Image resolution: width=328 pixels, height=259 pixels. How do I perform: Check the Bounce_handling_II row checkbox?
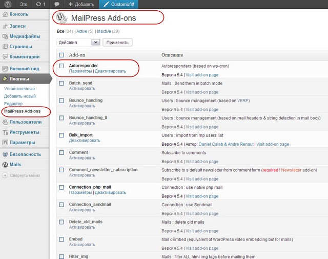pos(61,118)
